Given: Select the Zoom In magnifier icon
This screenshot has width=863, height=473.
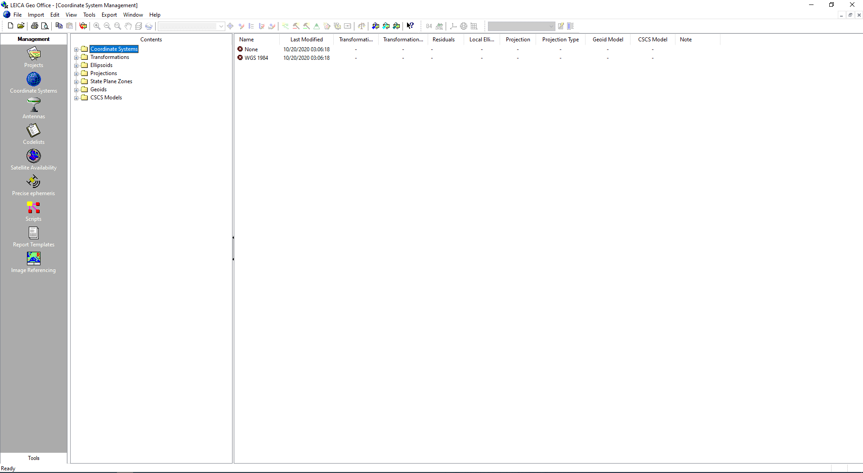Looking at the screenshot, I should [x=96, y=26].
